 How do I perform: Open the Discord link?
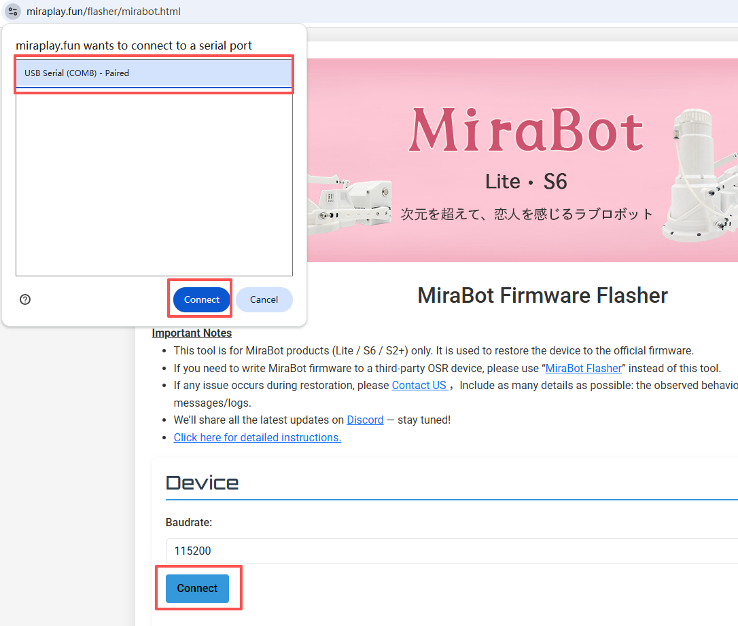point(365,420)
